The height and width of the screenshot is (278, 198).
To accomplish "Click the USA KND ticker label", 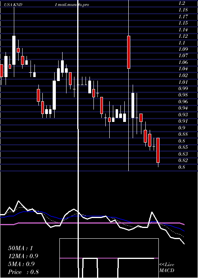I will click(13, 5).
